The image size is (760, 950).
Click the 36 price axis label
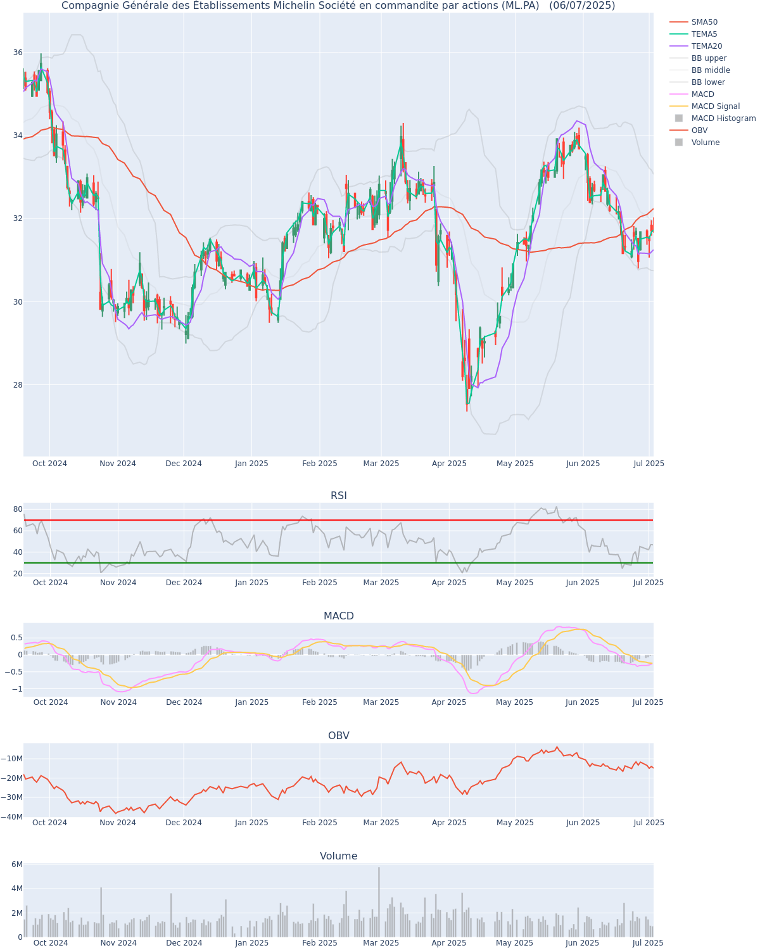(x=17, y=53)
